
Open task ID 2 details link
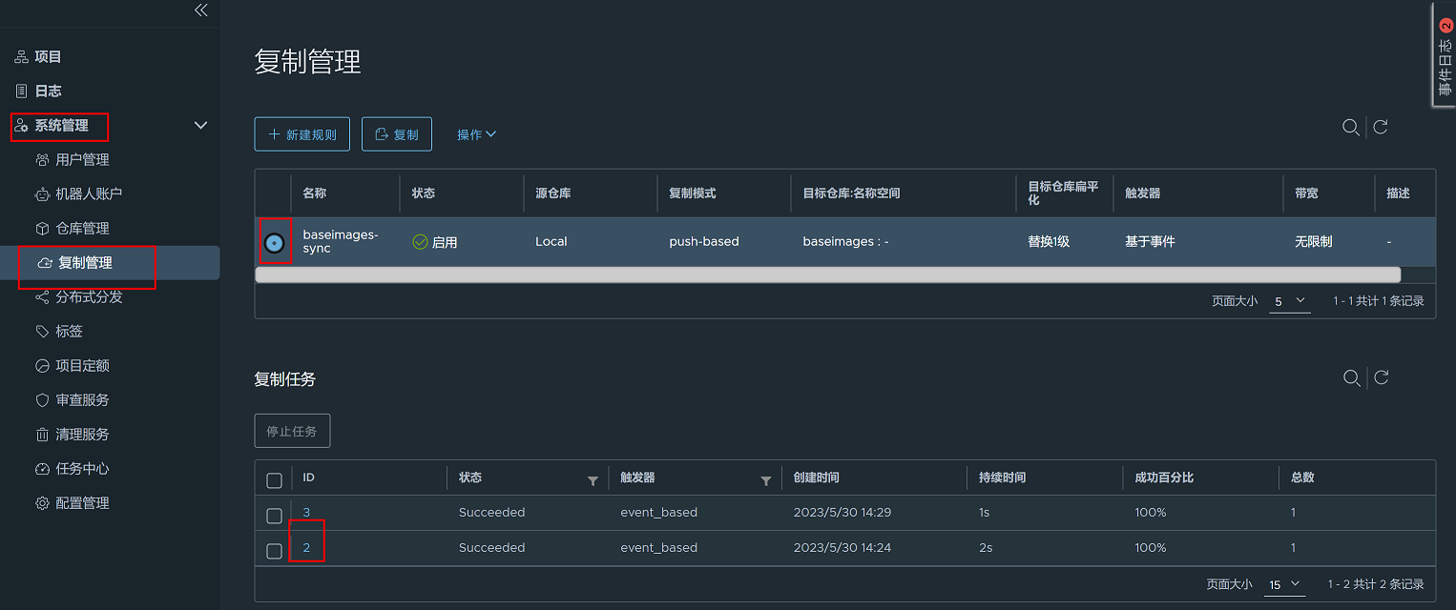pos(307,548)
